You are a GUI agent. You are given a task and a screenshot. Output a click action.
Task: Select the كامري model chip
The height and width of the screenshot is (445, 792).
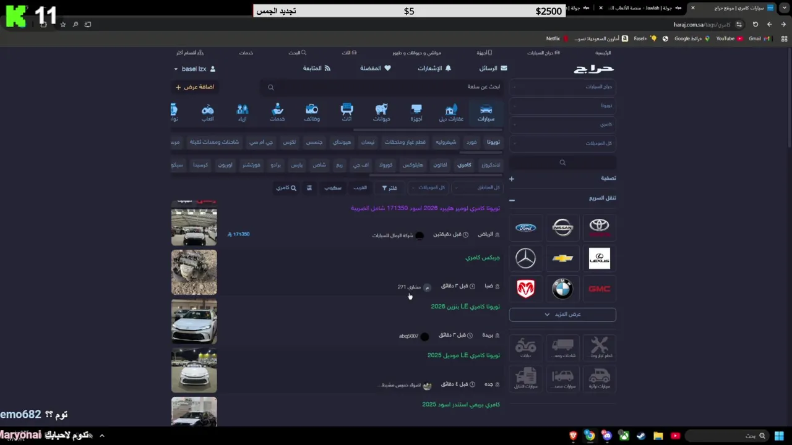464,165
